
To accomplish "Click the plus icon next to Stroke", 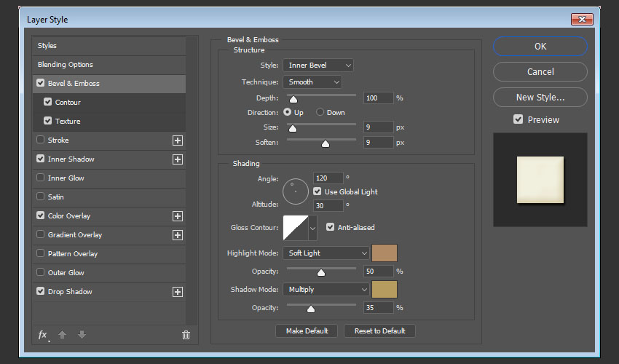I will [x=177, y=141].
